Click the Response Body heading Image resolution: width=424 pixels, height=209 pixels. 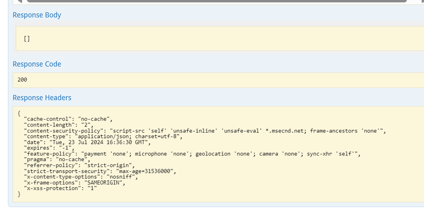[x=37, y=15]
